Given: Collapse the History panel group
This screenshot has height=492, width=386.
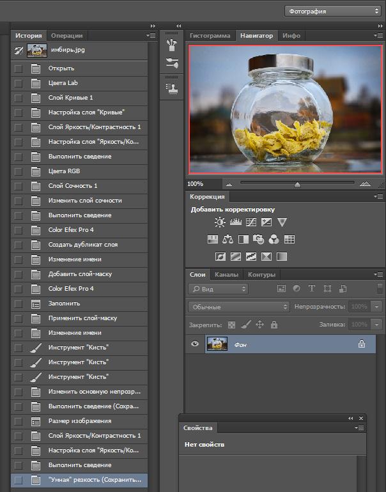Looking at the screenshot, I should (153, 26).
